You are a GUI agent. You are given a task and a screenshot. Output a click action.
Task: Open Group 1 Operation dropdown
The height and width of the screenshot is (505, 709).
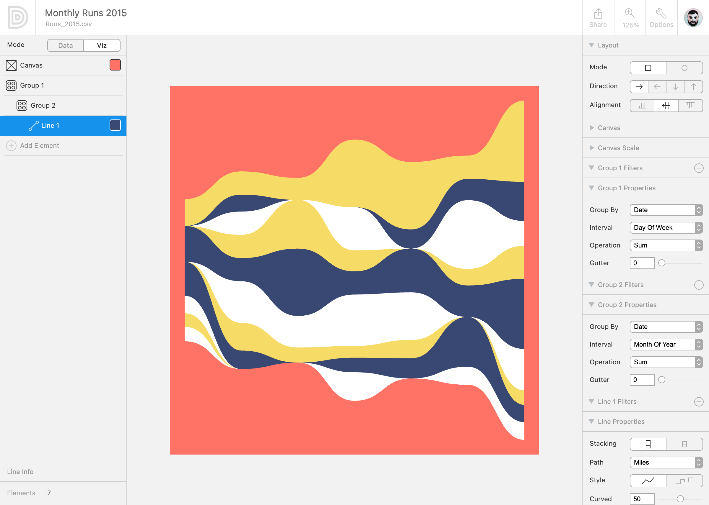(666, 245)
